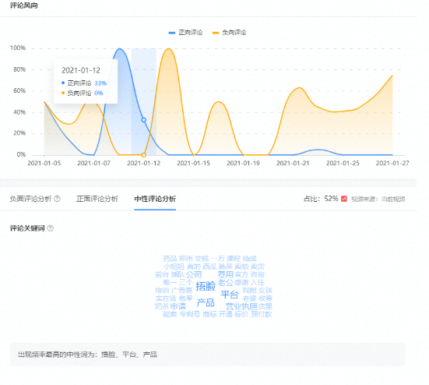
Task: Click x-axis date 2021-01-15
Action: (x=193, y=163)
